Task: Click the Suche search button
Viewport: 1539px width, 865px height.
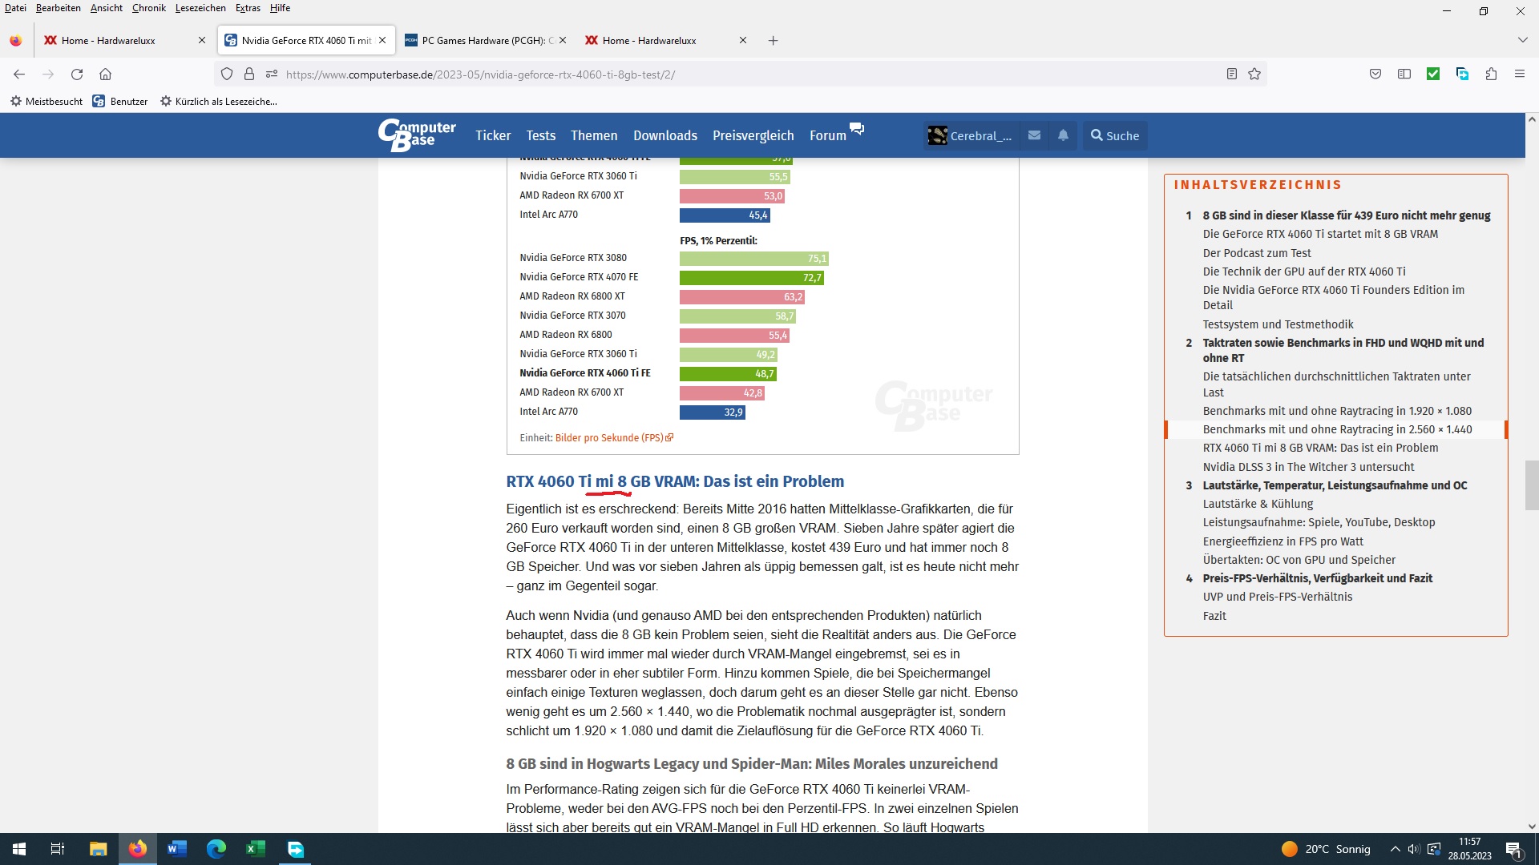Action: (1115, 135)
